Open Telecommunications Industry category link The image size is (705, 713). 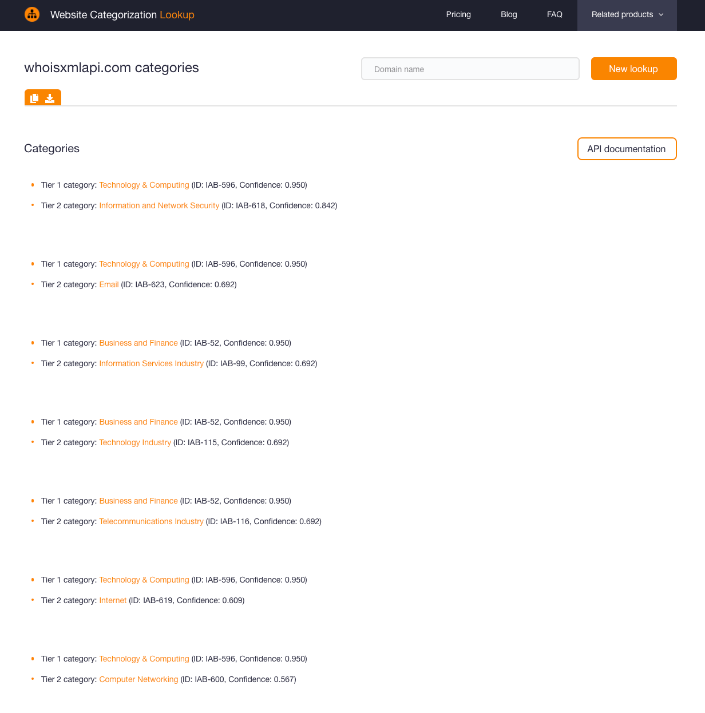click(151, 521)
